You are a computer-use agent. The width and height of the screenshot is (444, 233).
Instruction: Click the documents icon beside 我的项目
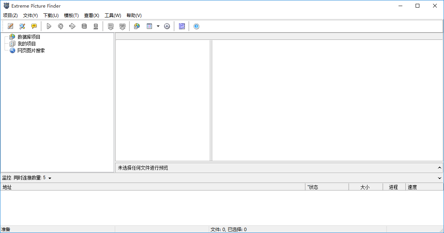click(x=12, y=44)
